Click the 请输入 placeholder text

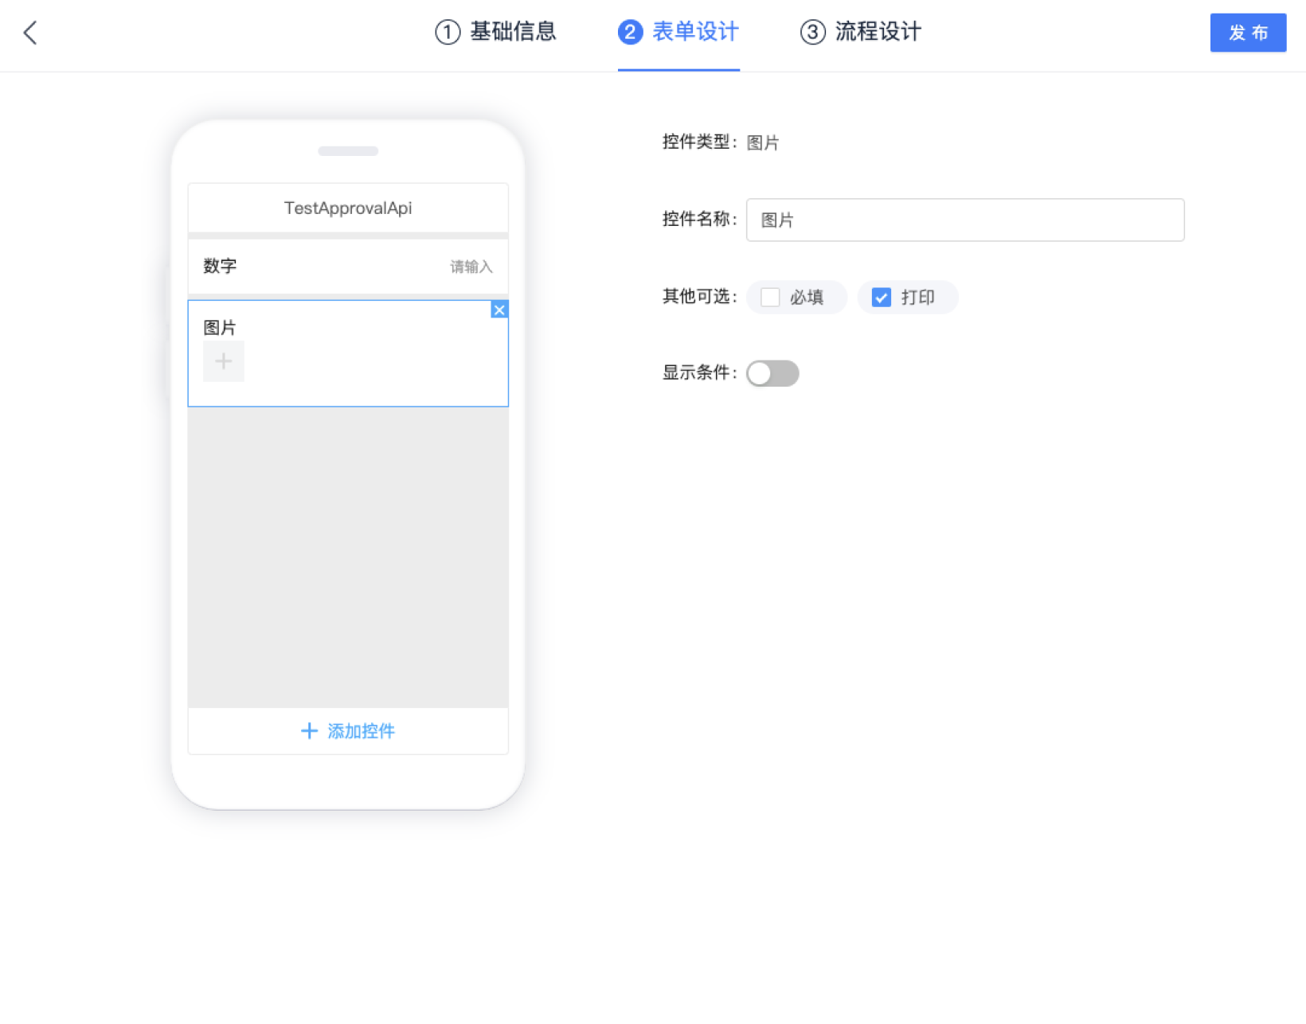pyautogui.click(x=471, y=267)
